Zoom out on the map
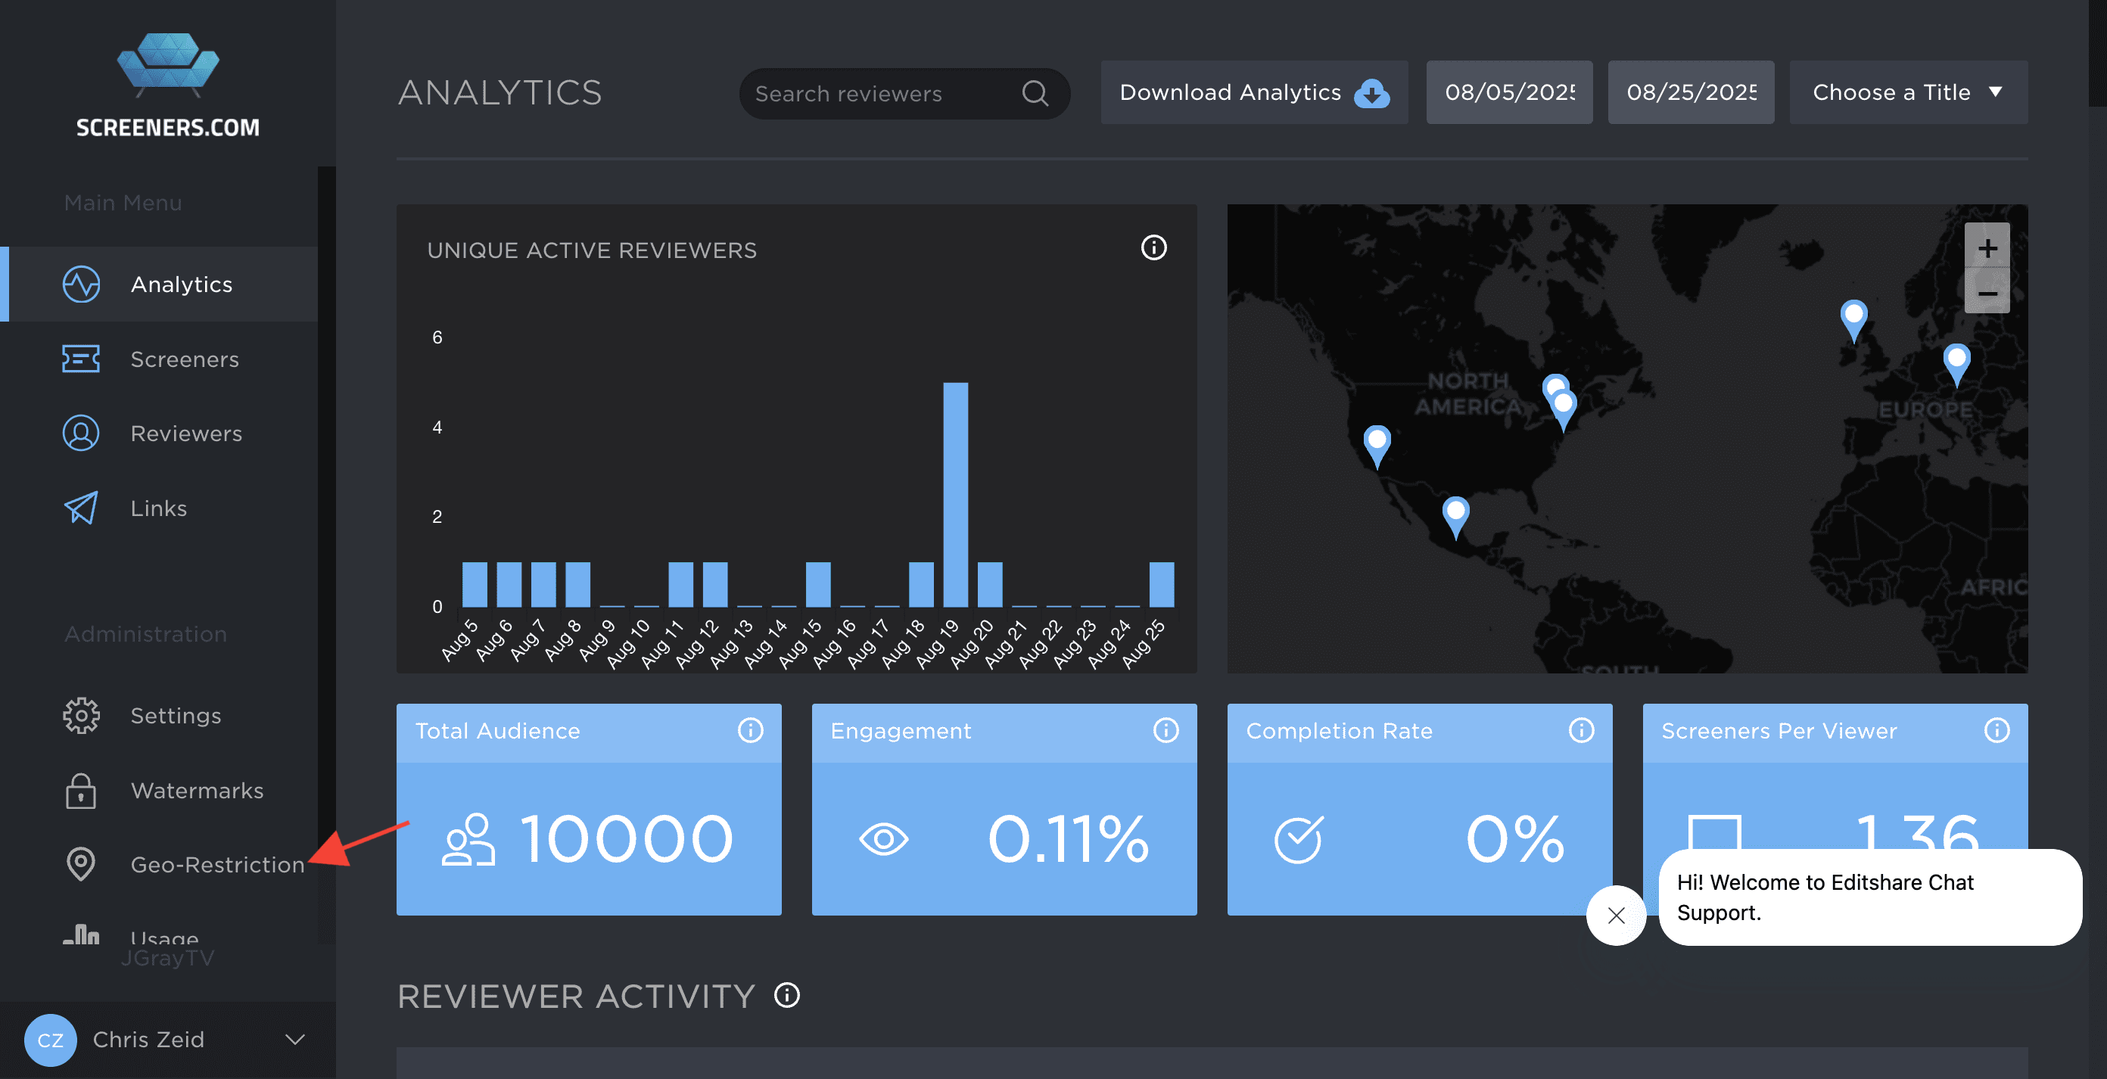 click(1987, 293)
